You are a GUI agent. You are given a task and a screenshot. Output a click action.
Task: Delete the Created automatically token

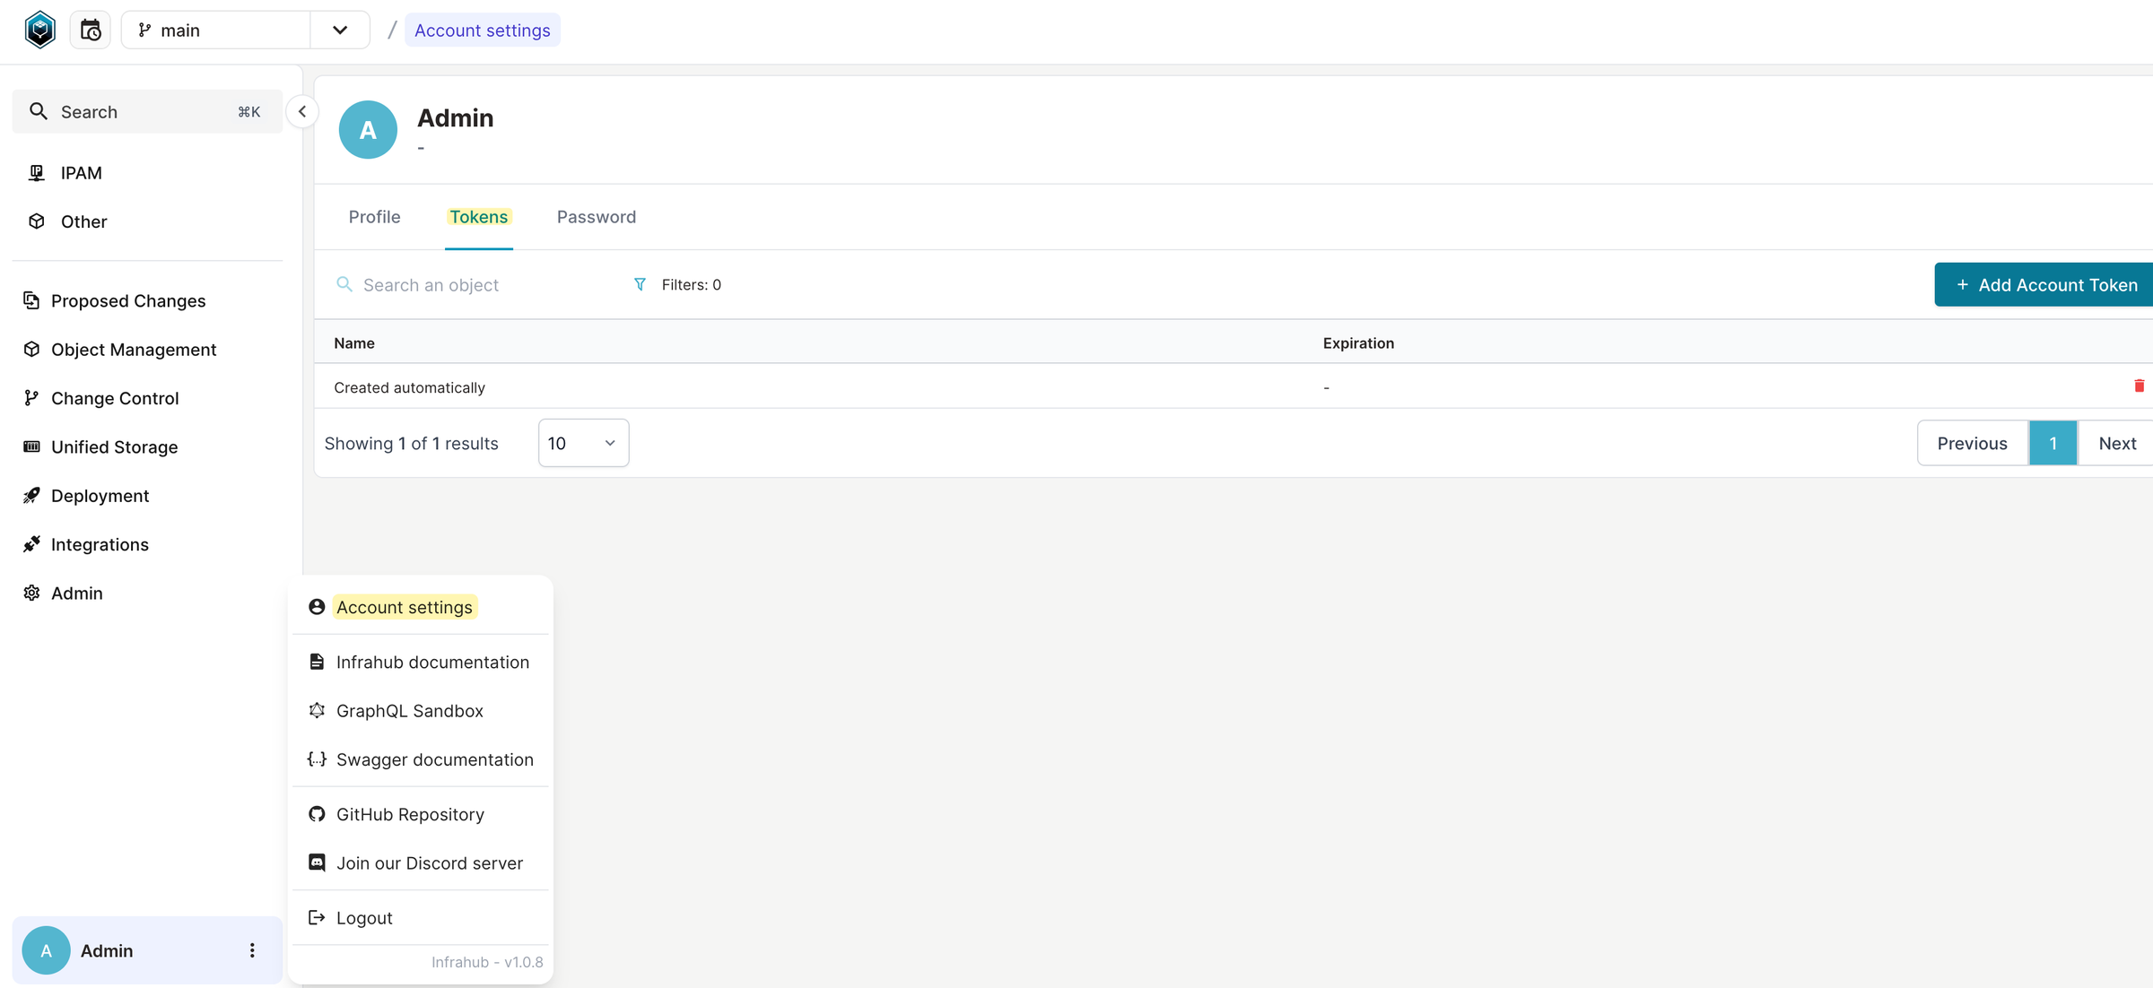pyautogui.click(x=2140, y=386)
